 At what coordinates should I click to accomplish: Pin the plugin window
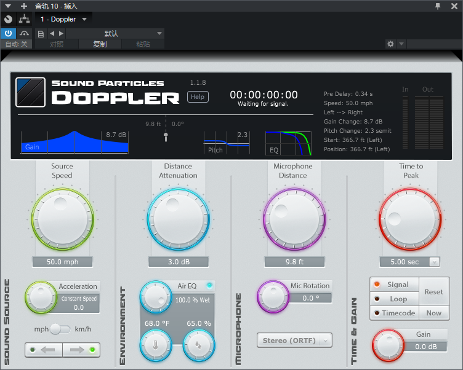pyautogui.click(x=438, y=6)
